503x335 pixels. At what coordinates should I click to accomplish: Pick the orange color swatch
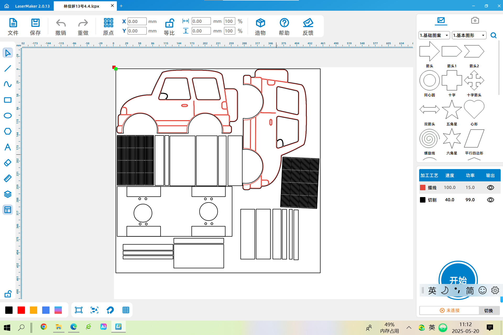[34, 310]
